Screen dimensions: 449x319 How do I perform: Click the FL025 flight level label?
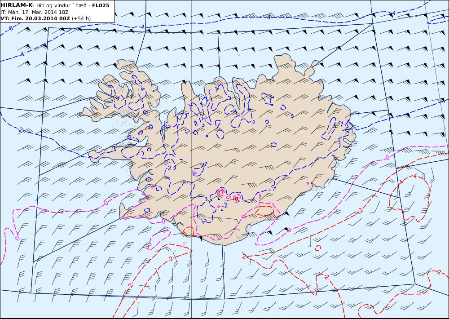click(x=101, y=5)
